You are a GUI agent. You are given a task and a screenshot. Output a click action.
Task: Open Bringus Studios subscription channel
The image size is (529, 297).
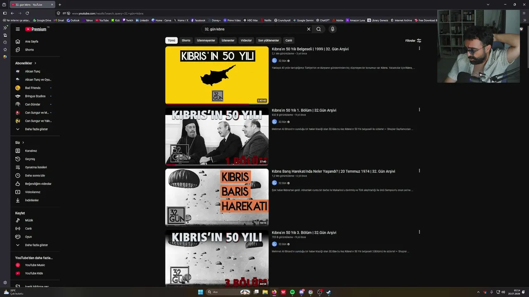click(x=35, y=96)
